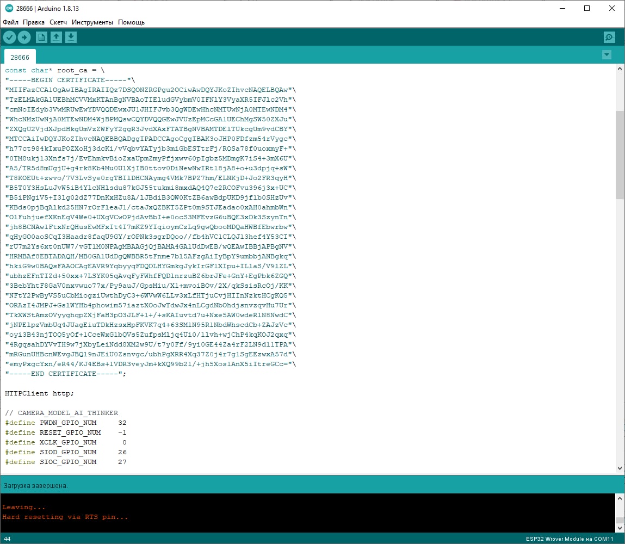The image size is (625, 544).
Task: Click the console scrollbar down arrow
Action: pos(620,528)
